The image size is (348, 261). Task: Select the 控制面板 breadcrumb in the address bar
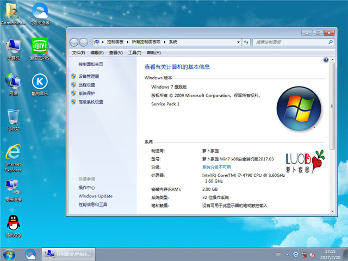pos(115,42)
